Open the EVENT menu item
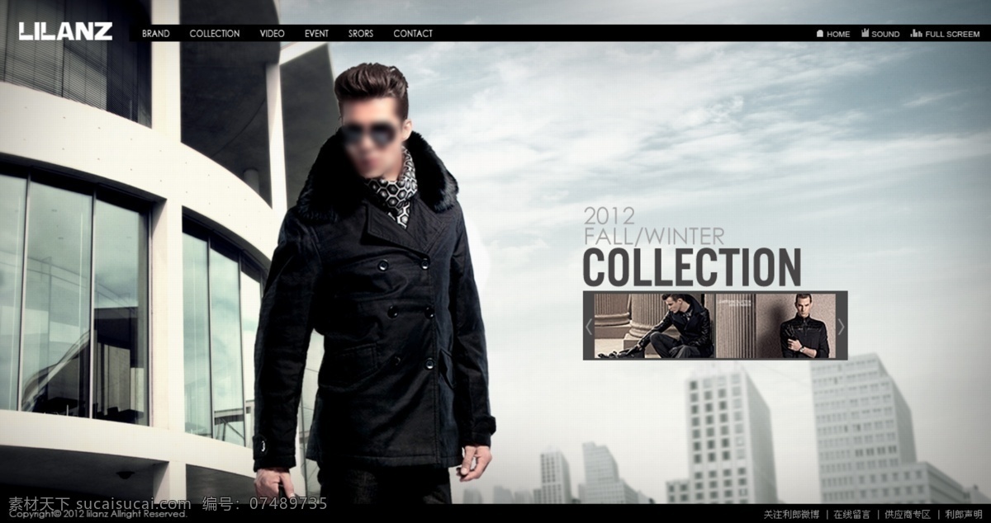991x523 pixels. [316, 34]
